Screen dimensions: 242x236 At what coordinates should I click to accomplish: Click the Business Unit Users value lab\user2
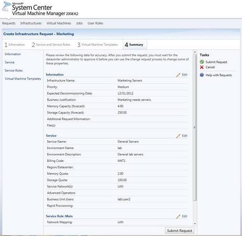coord(124,199)
